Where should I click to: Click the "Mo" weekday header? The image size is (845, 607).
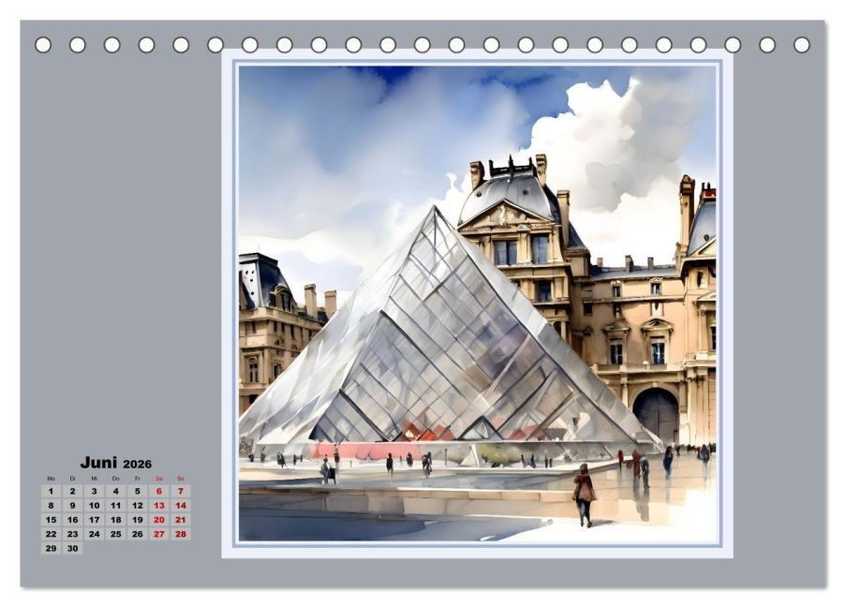(52, 478)
